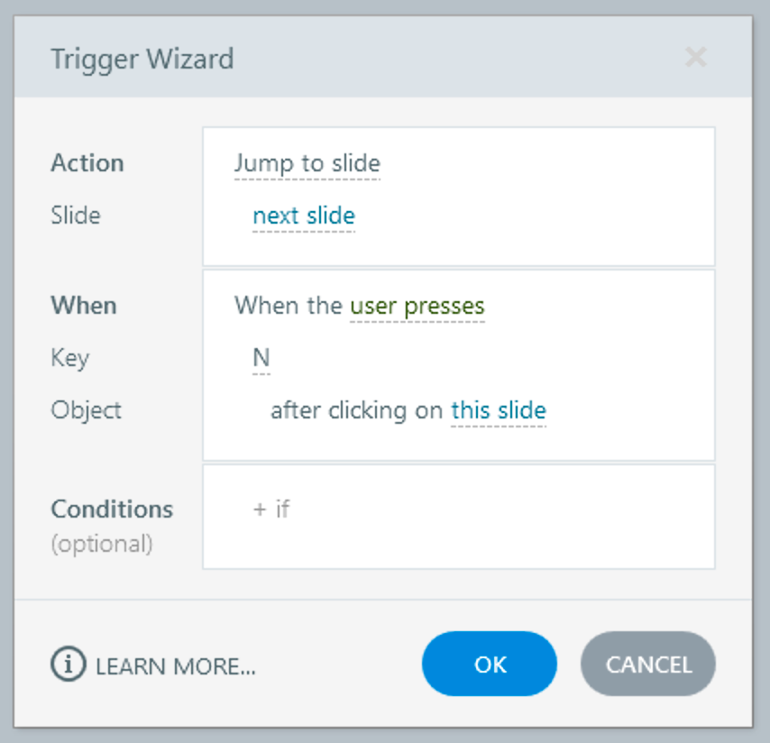
Task: Click the "Object" row label
Action: coord(86,411)
